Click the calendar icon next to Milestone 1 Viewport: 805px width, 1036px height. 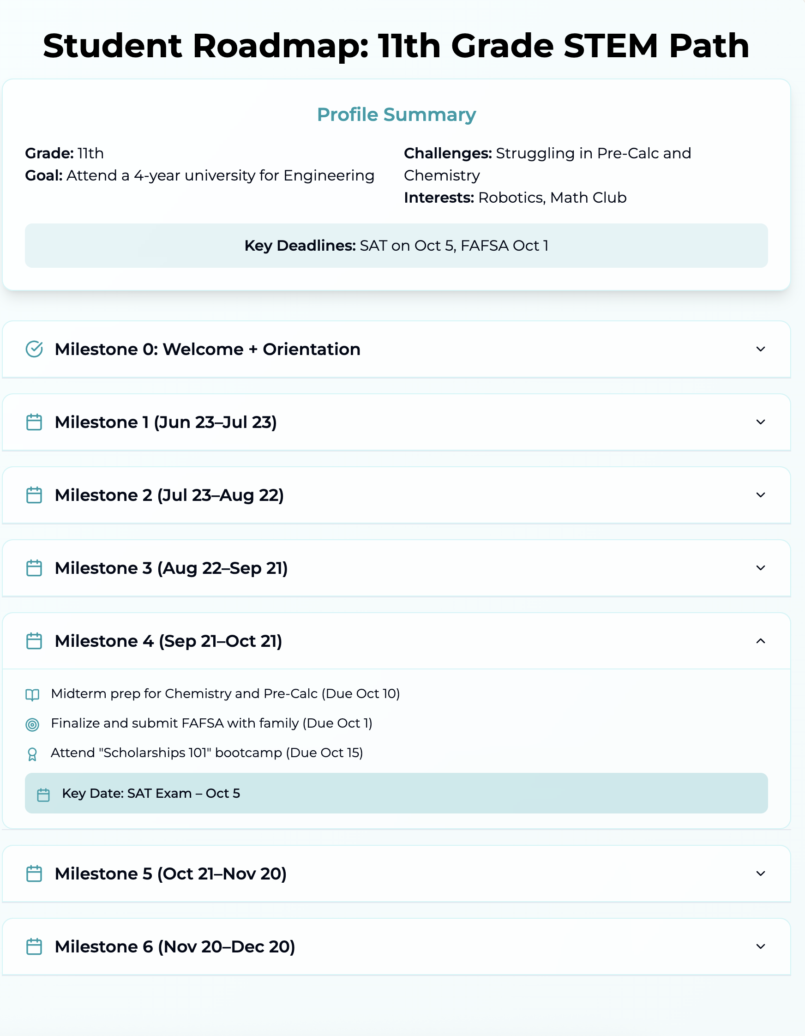pos(34,422)
